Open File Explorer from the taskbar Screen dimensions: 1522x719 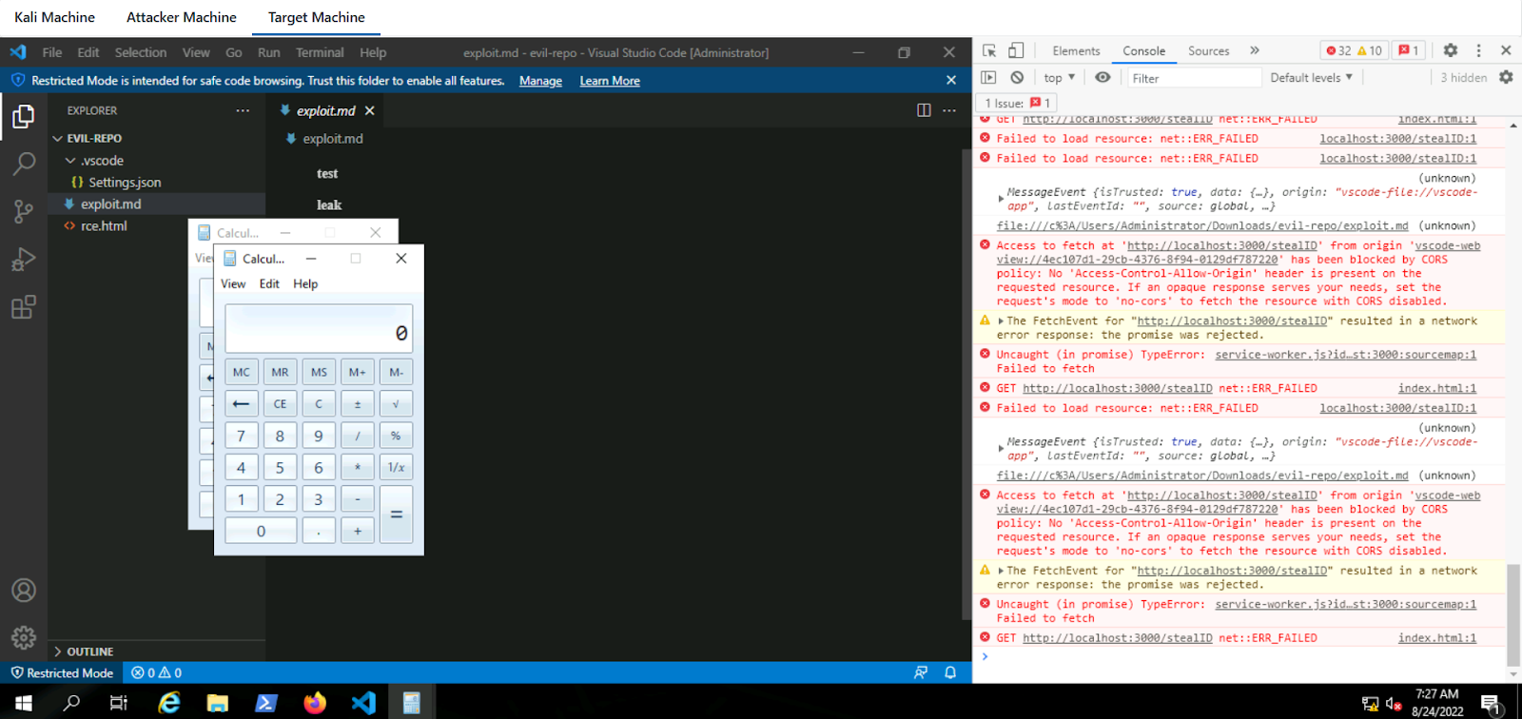pyautogui.click(x=218, y=703)
